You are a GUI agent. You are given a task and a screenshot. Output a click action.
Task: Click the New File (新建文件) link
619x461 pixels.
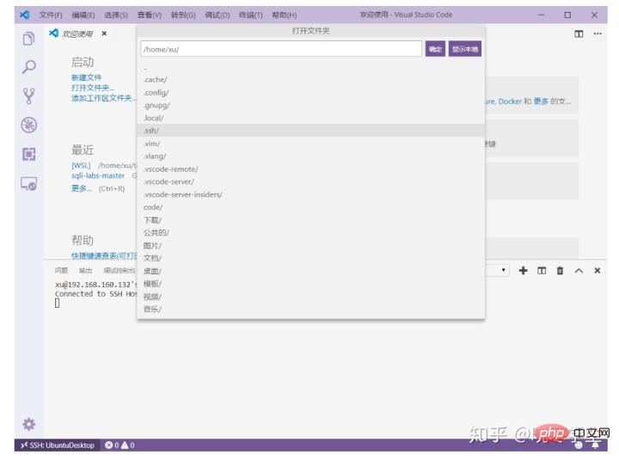click(x=87, y=77)
